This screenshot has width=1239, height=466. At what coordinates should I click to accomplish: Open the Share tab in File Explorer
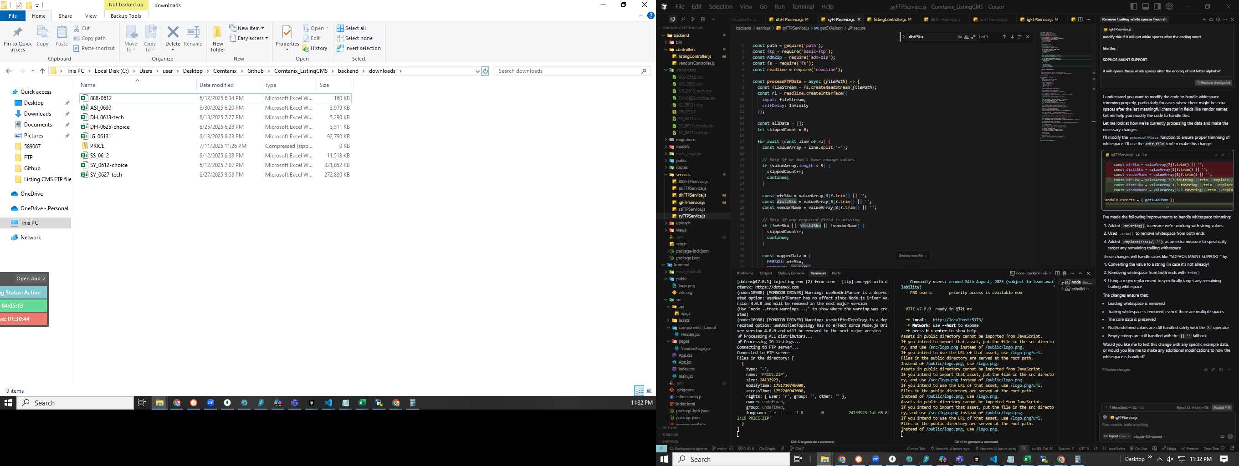[x=66, y=16]
